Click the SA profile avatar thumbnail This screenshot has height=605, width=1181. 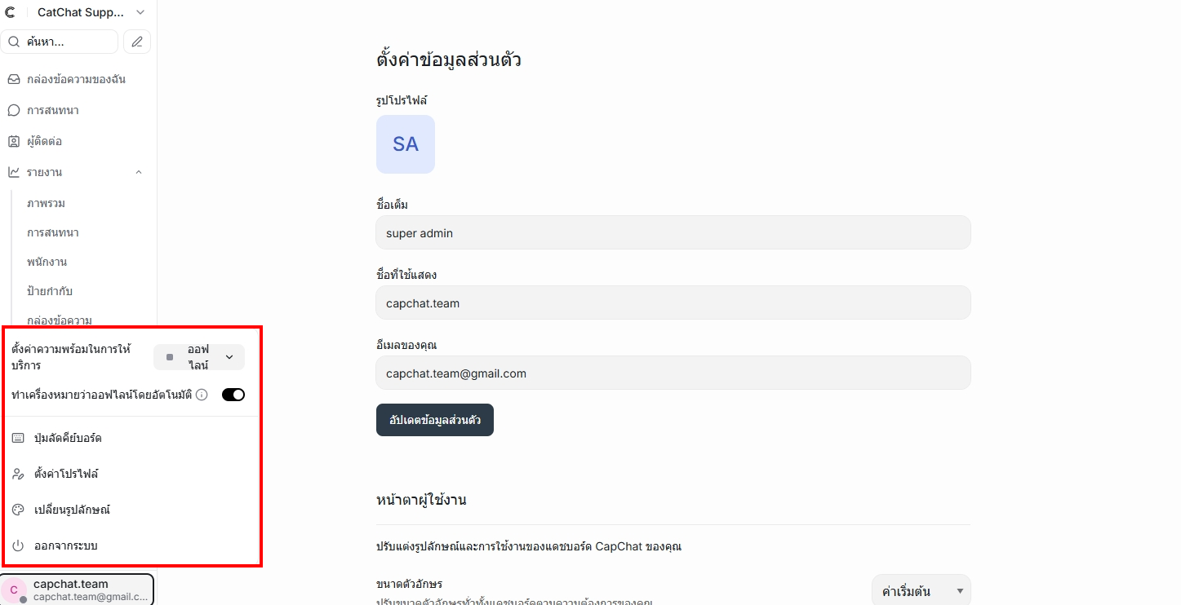pyautogui.click(x=406, y=144)
